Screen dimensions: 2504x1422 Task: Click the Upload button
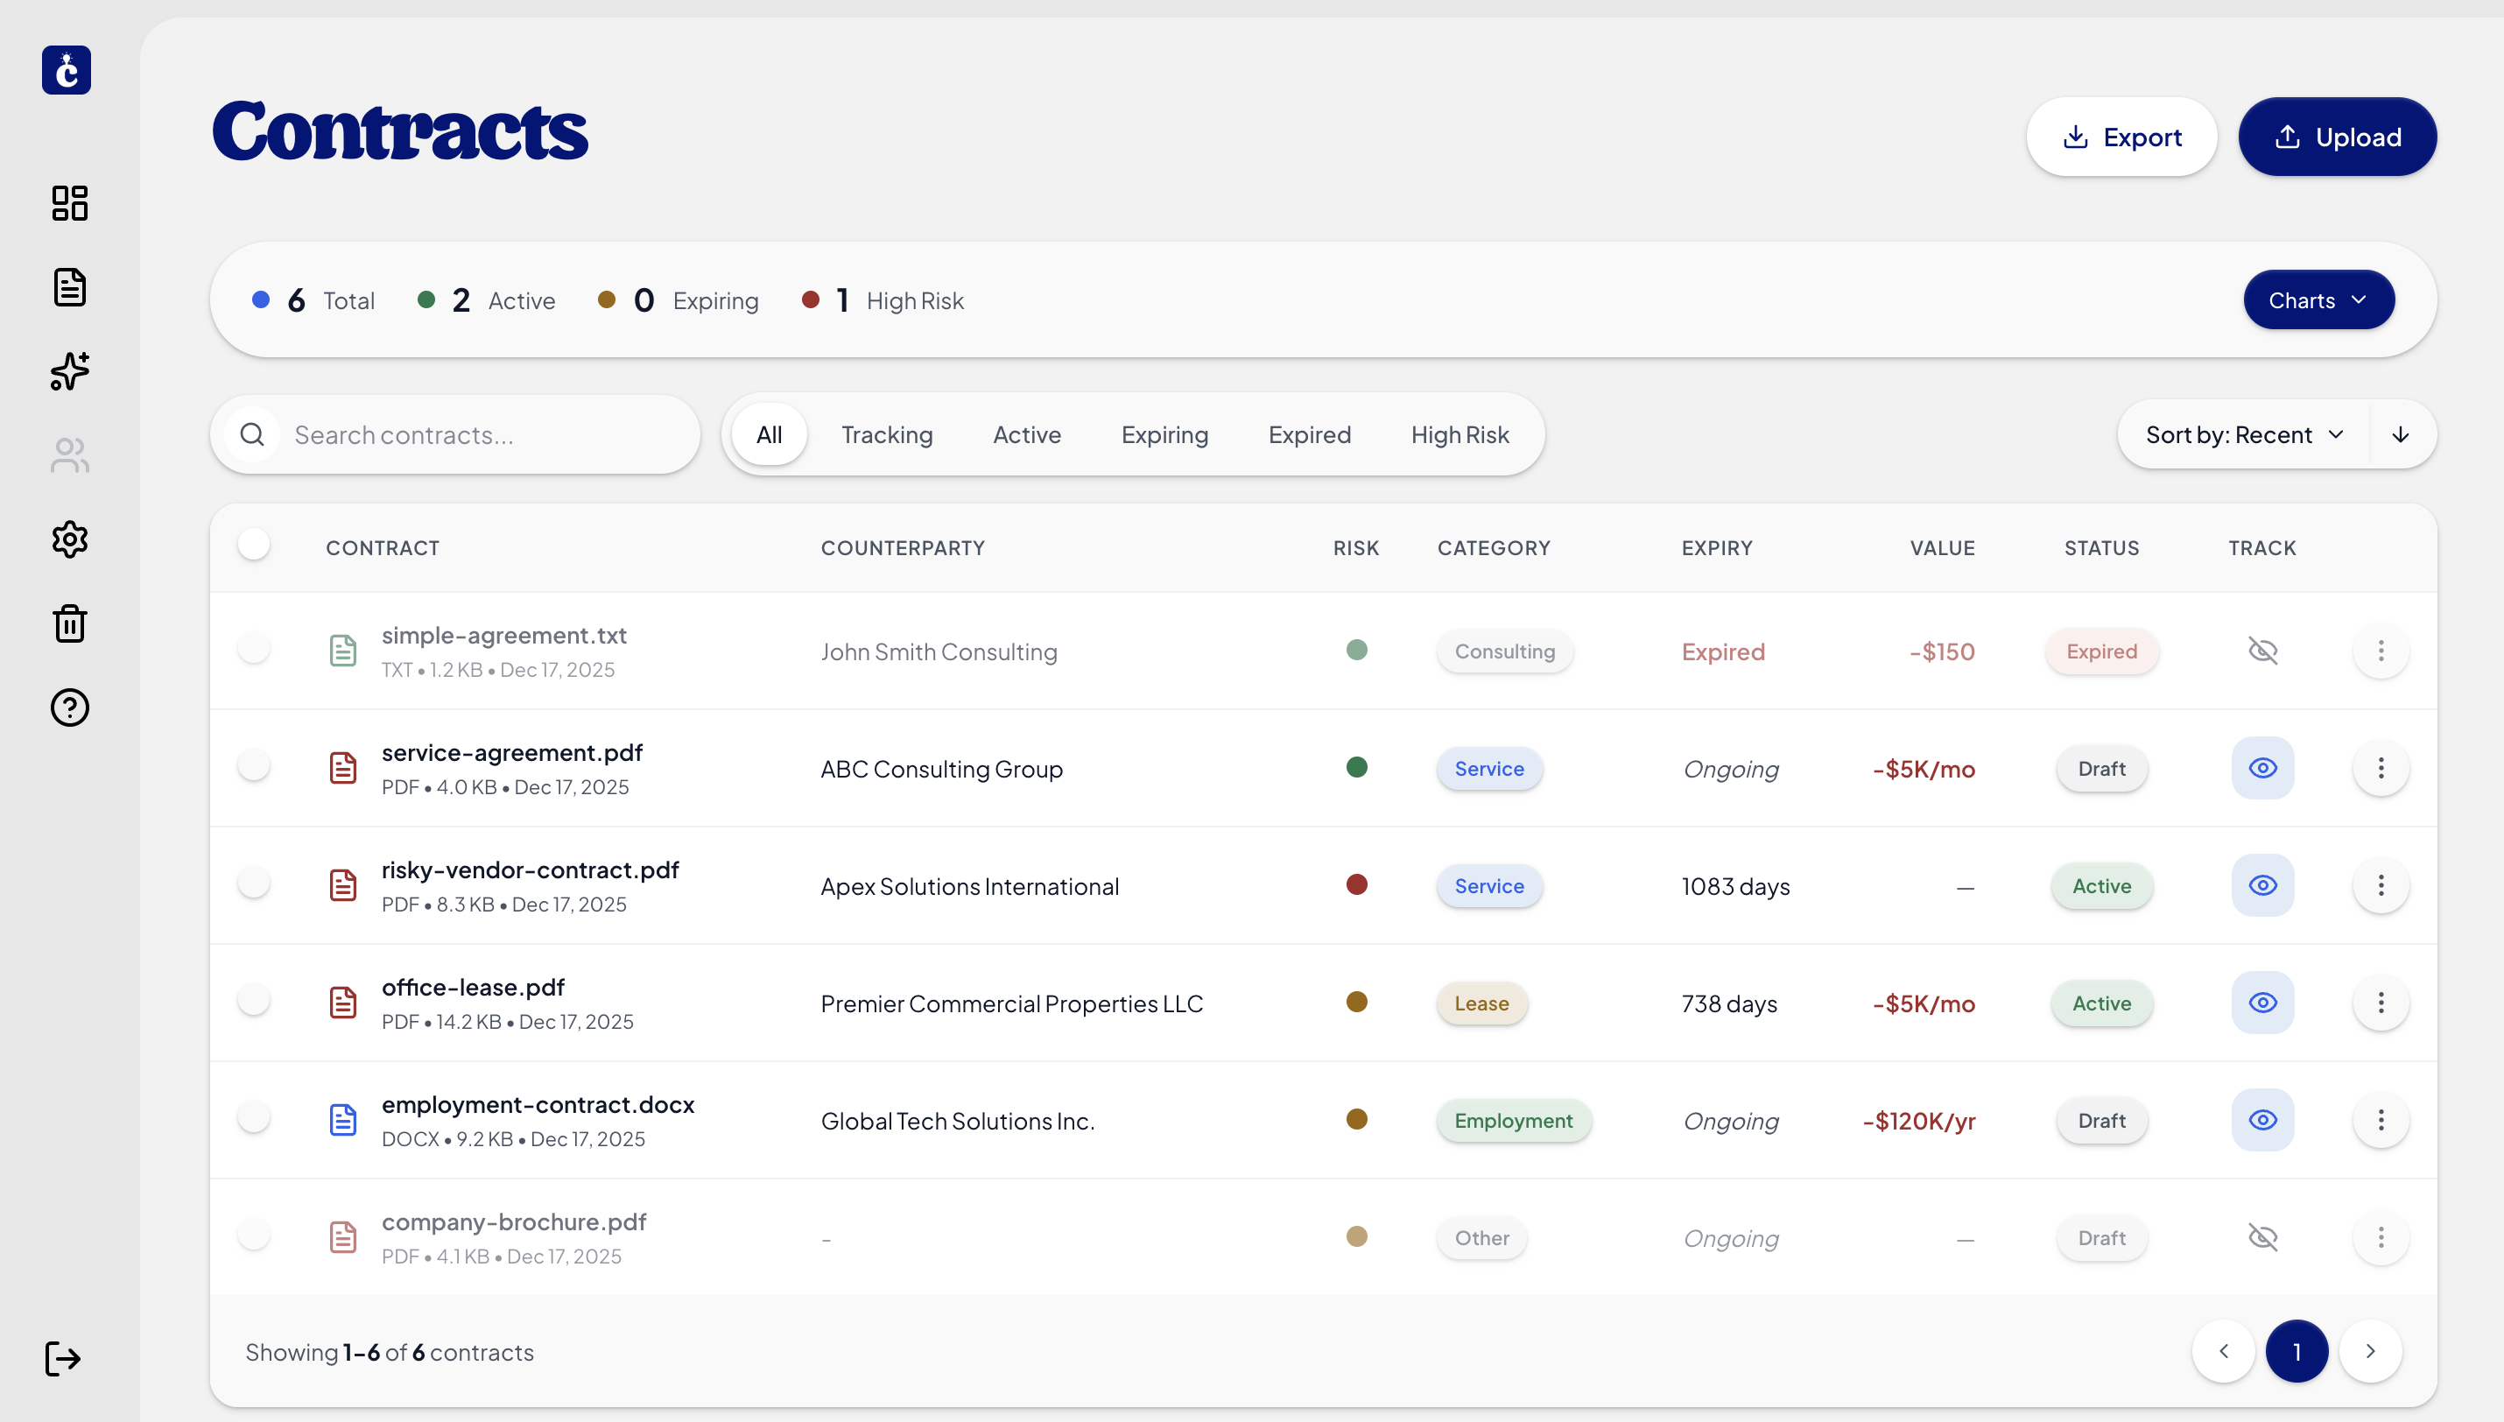(x=2337, y=137)
